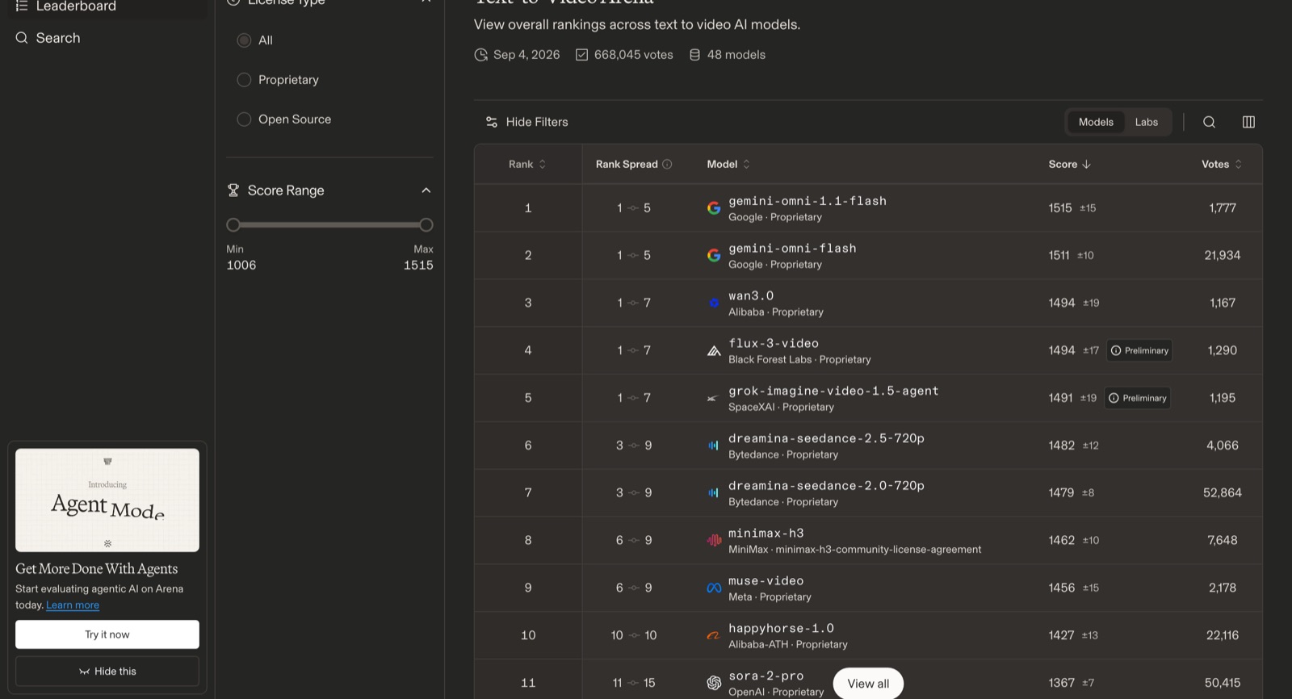The height and width of the screenshot is (699, 1292).
Task: Click the minimax-h3-community-license-agreement text
Action: 879,550
